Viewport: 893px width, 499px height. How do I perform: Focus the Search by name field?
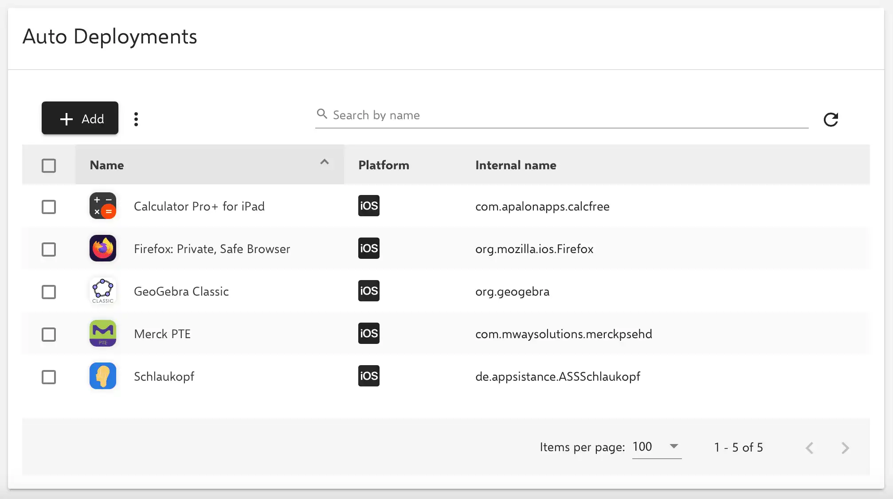pyautogui.click(x=561, y=115)
